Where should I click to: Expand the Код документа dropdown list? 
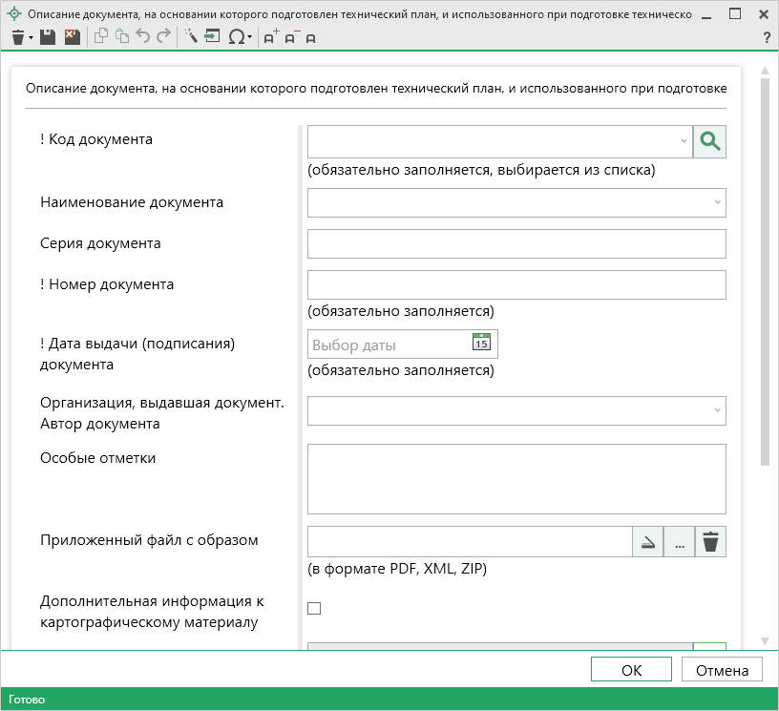(x=684, y=141)
